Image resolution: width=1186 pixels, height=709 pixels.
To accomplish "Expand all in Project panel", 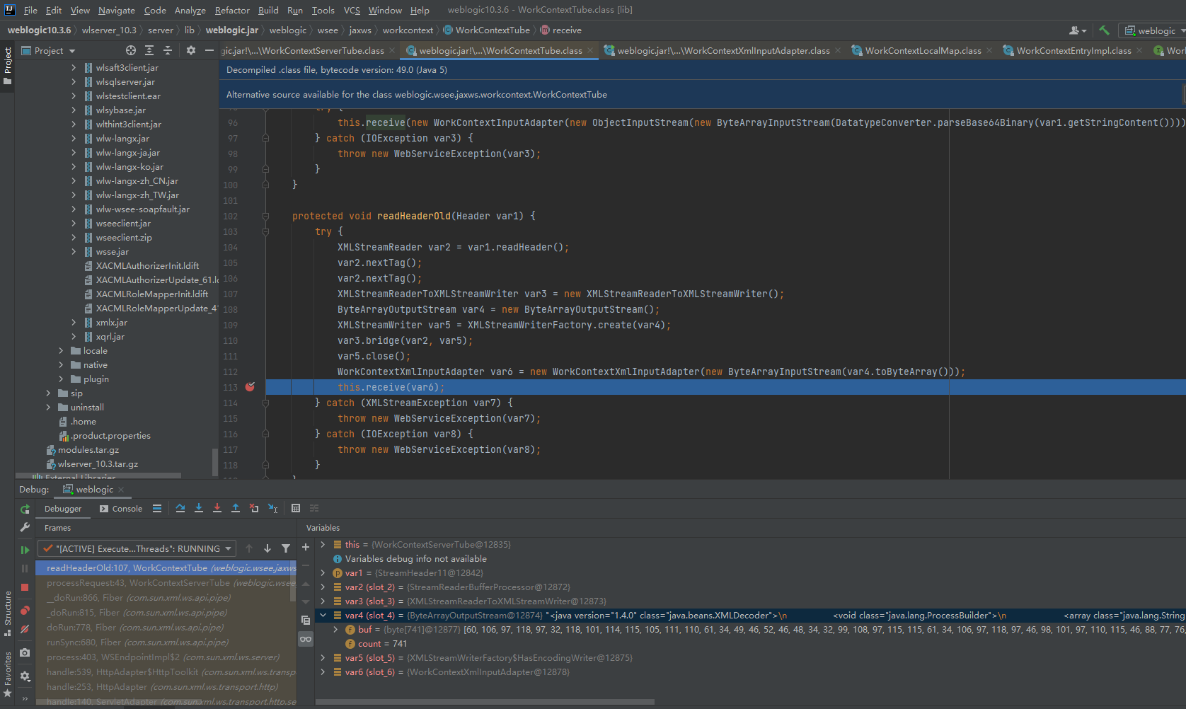I will pos(149,50).
